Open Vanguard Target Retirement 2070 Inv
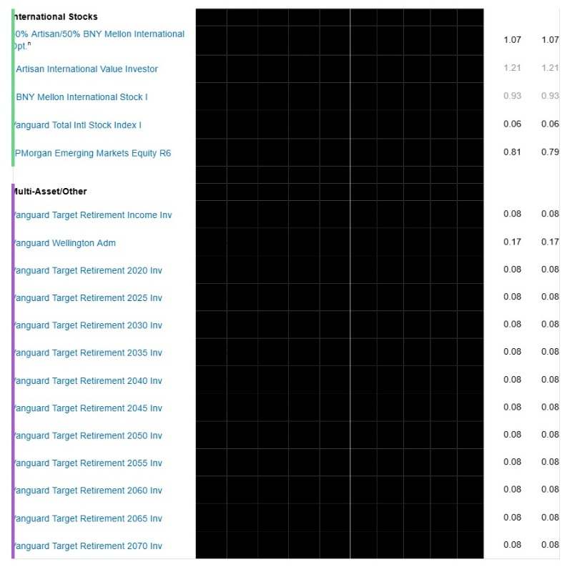Screen dimensions: 572x572 tap(87, 546)
